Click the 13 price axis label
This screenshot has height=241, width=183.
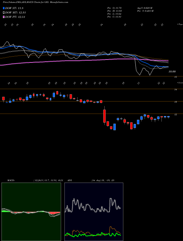point(175,102)
